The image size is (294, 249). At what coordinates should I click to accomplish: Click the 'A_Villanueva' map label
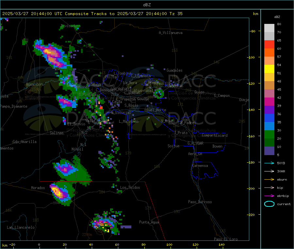click(171, 33)
